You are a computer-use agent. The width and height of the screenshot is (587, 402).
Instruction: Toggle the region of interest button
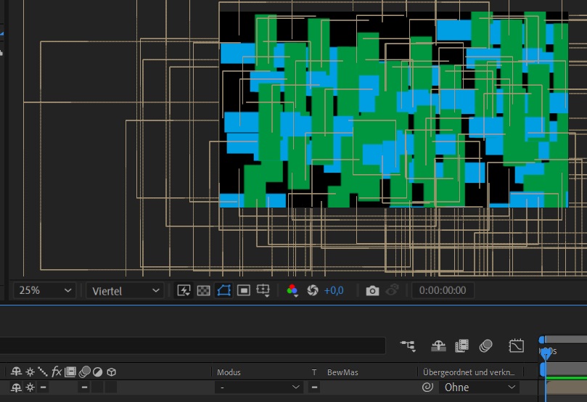click(243, 290)
